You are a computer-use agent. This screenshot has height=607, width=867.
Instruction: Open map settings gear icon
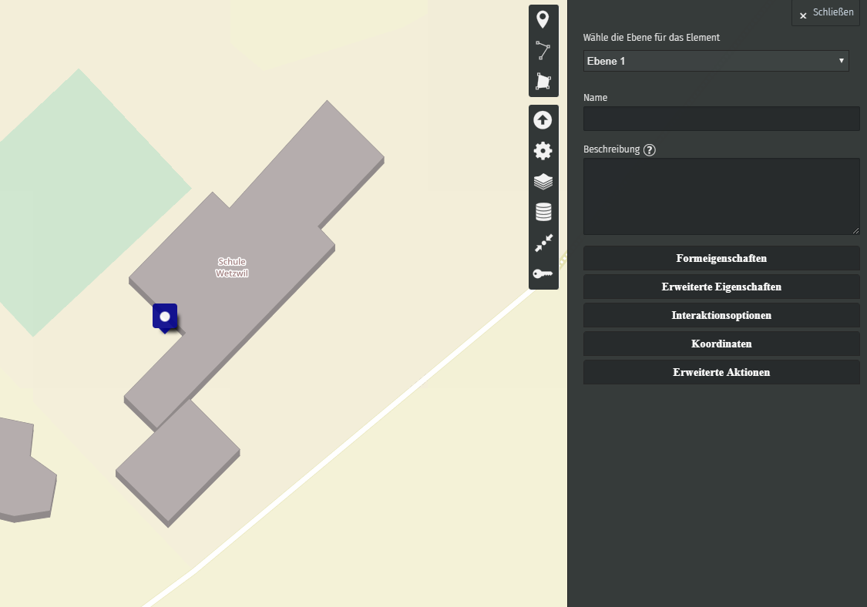(x=543, y=151)
